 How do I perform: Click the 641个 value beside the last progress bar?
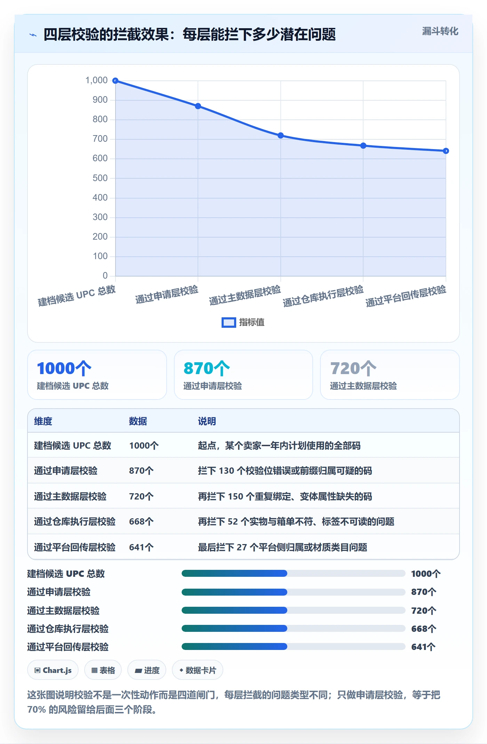[x=423, y=647]
